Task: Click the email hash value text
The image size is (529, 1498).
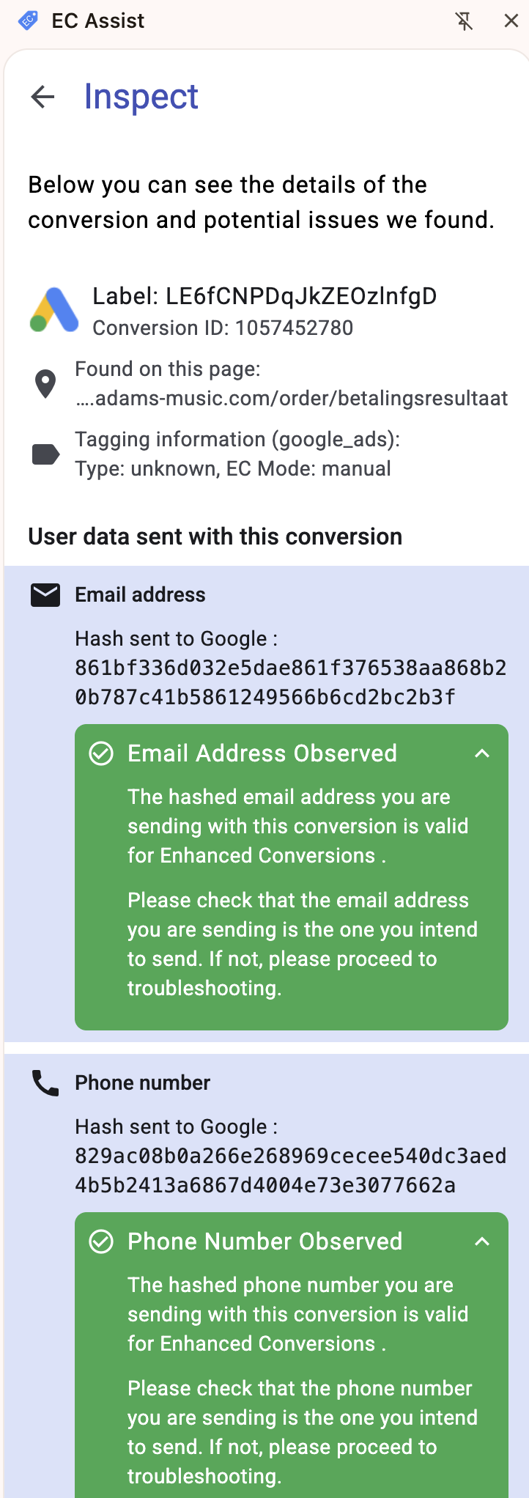Action: [x=290, y=682]
